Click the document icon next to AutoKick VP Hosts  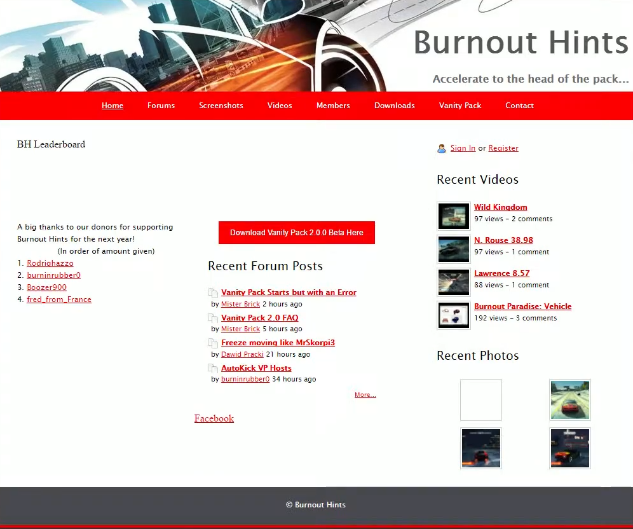point(213,368)
